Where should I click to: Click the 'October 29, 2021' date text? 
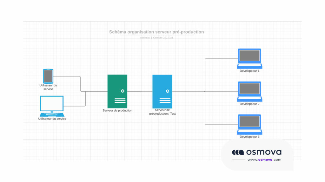pos(163,38)
